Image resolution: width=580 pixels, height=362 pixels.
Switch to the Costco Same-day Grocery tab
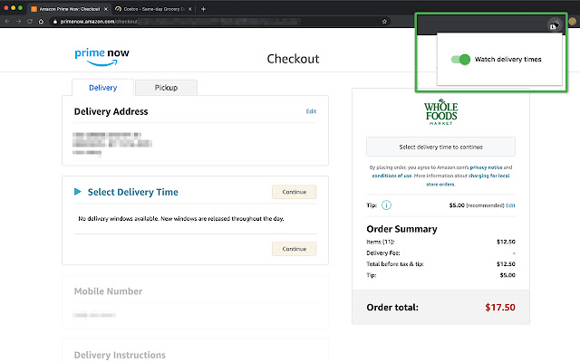152,9
